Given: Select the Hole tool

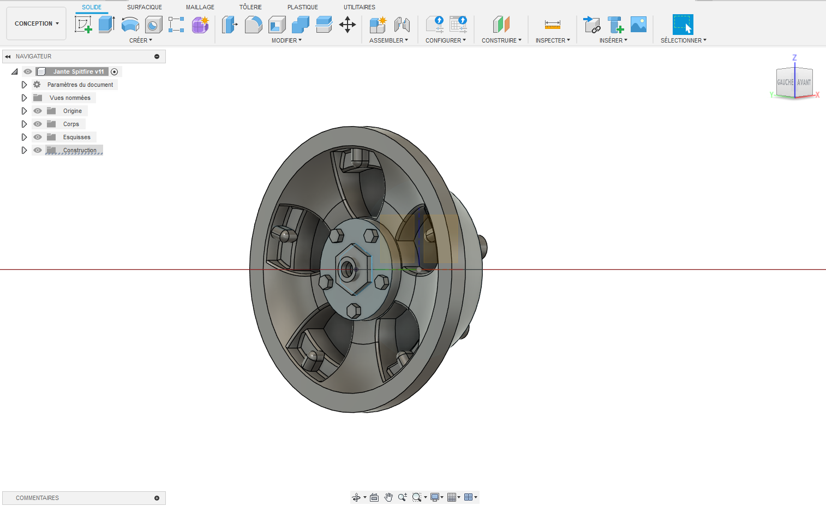Looking at the screenshot, I should 153,25.
